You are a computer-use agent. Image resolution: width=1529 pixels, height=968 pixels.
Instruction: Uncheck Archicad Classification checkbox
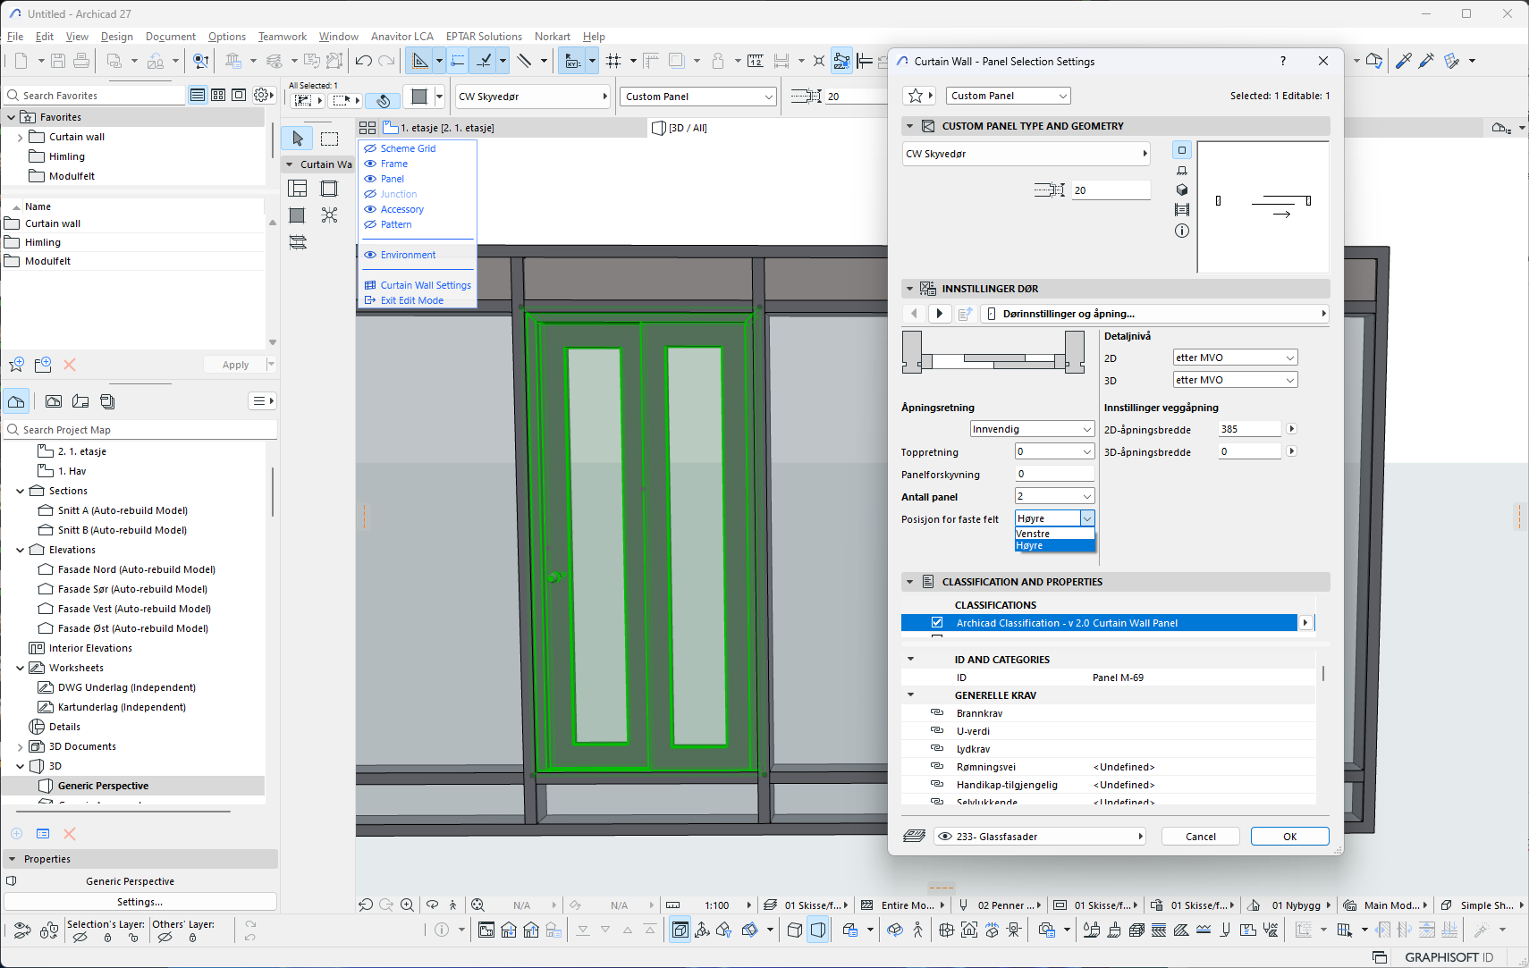point(937,623)
